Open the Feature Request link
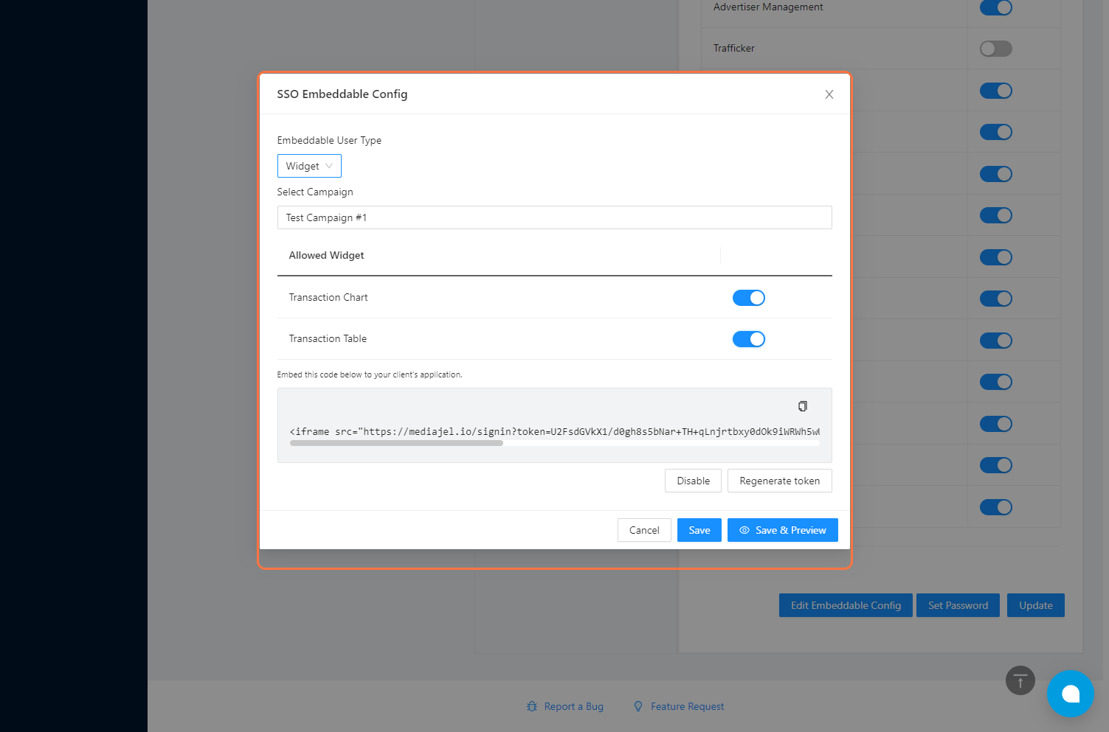Screen dimensions: 1109x732 pyautogui.click(x=687, y=706)
